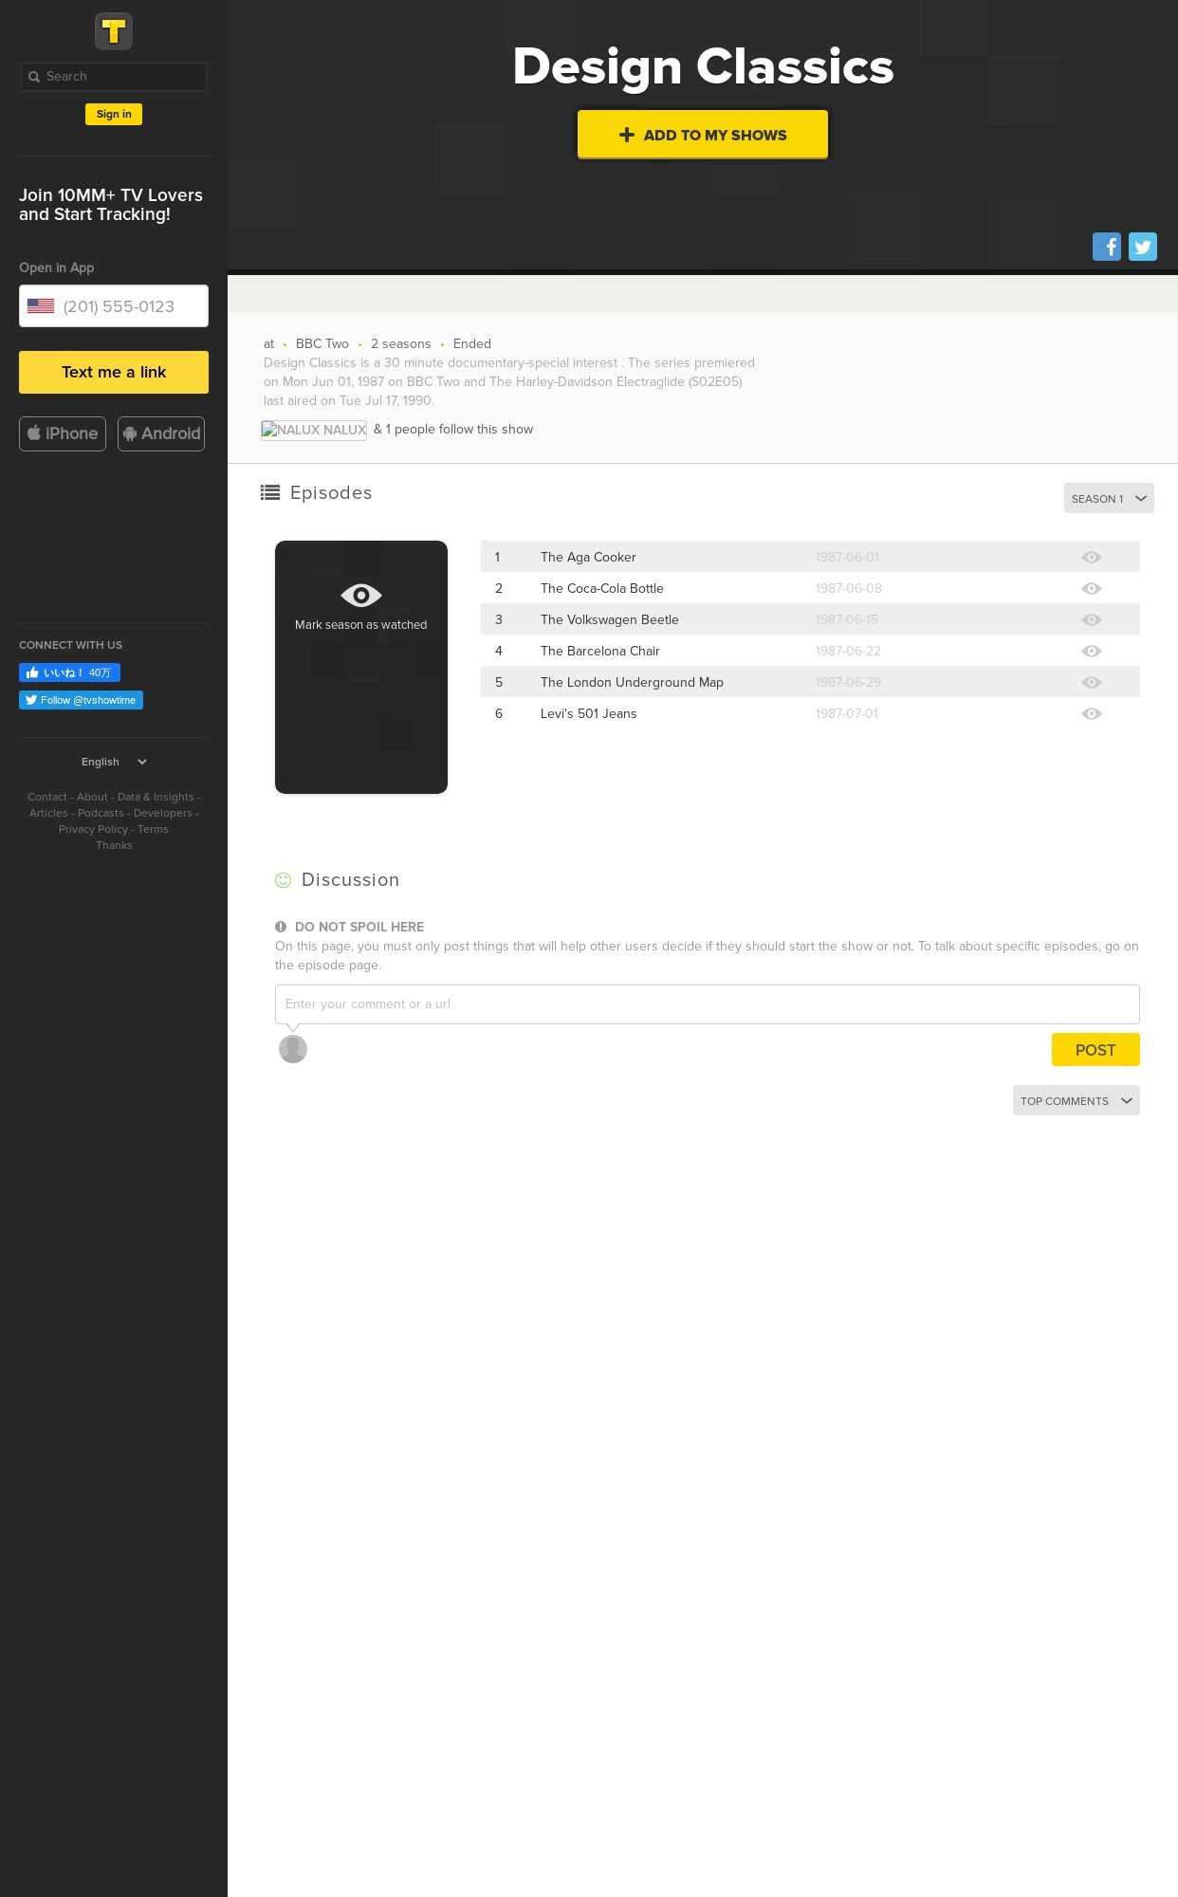Like TV Time on Facebook button
This screenshot has height=1897, width=1178.
[69, 672]
